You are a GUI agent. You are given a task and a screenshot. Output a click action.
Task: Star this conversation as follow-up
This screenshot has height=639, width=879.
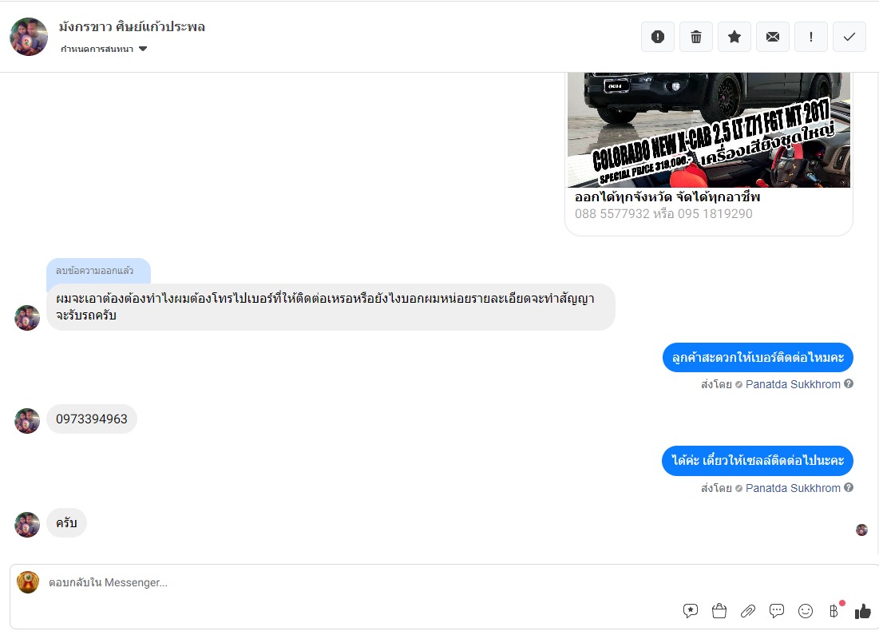734,37
